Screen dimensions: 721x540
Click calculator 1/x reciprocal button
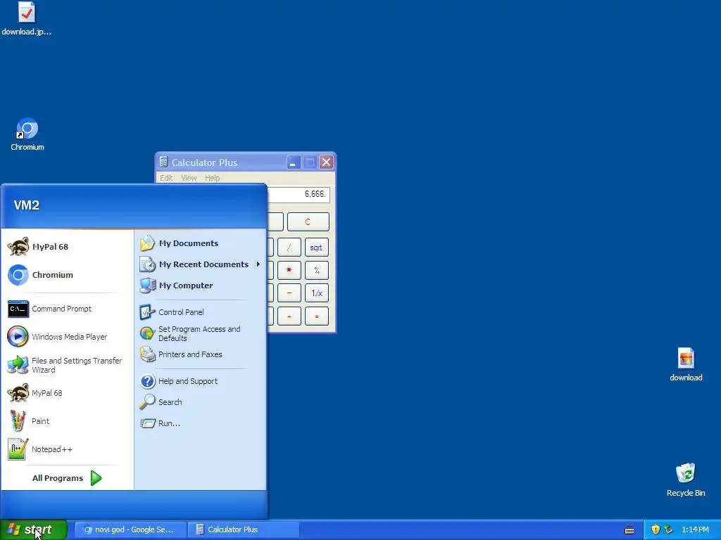(x=316, y=293)
